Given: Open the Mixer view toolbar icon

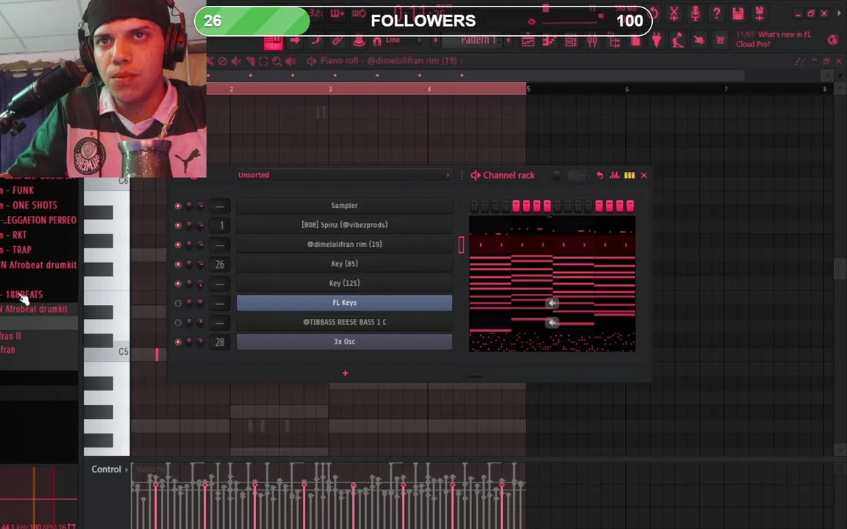Looking at the screenshot, I should [592, 41].
